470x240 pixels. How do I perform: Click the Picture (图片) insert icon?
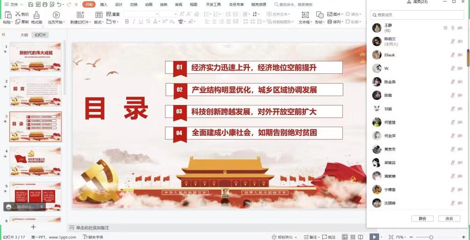pyautogui.click(x=330, y=14)
